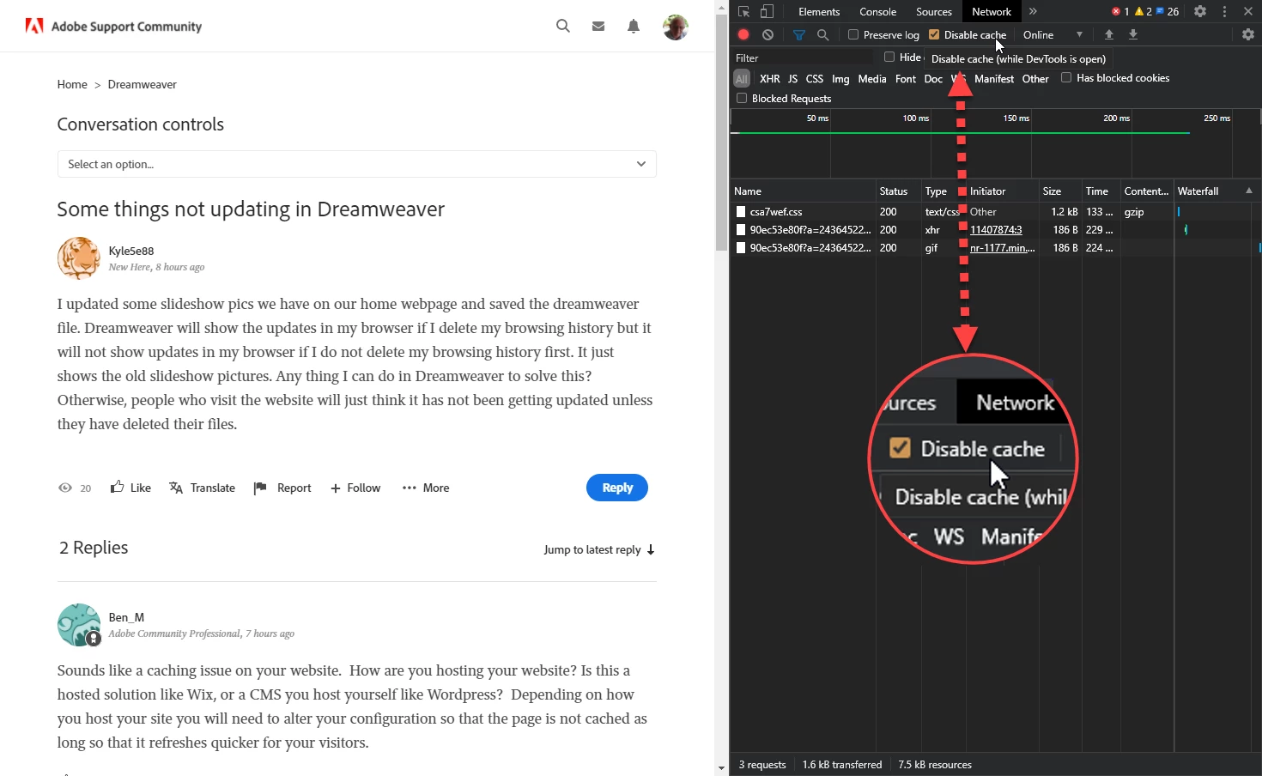
Task: Open the user profile avatar
Action: [x=676, y=27]
